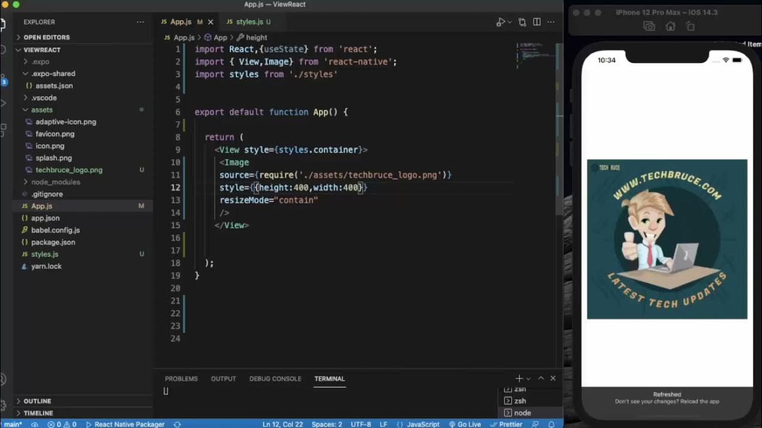Expand the TIMELINE section

pos(82,413)
